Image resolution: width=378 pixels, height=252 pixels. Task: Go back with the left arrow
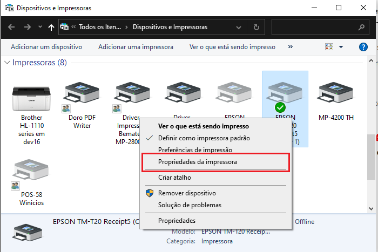tap(11, 27)
